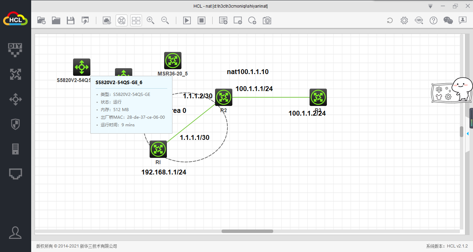
Task: Export the project from the toolbar
Action: point(85,20)
